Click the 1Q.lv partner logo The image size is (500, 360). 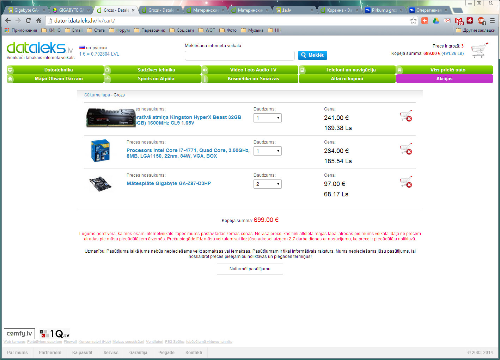point(55,334)
